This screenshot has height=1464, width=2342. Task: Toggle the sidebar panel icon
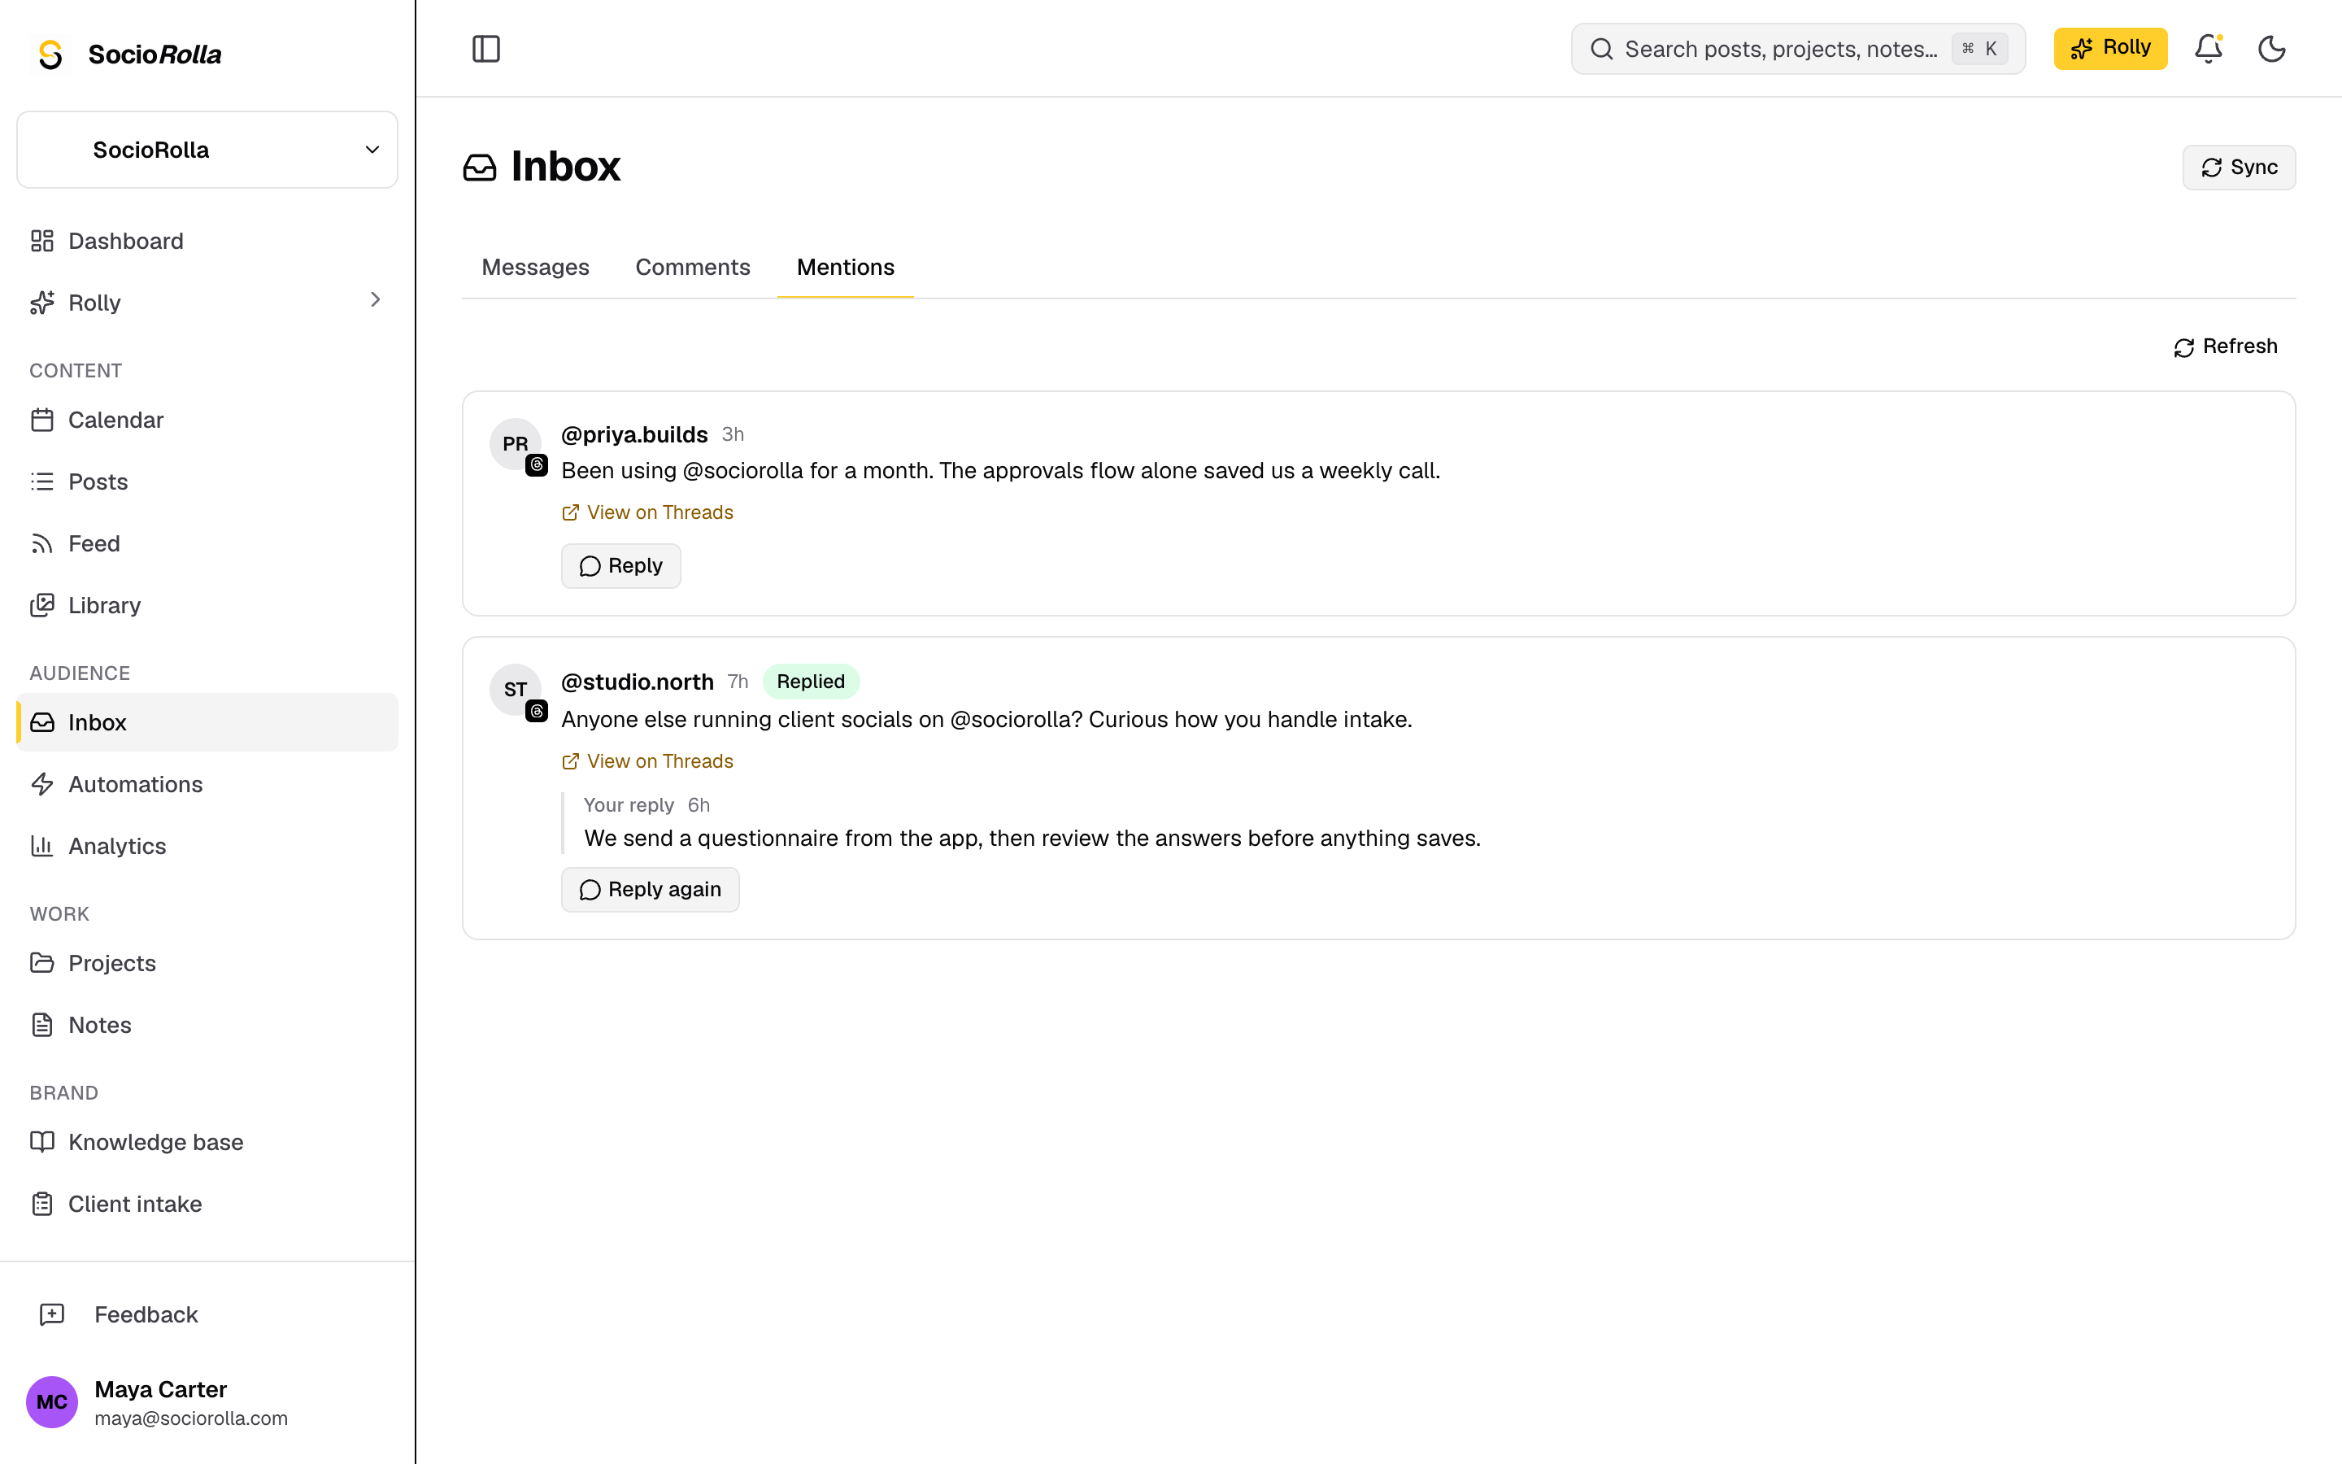pyautogui.click(x=485, y=49)
